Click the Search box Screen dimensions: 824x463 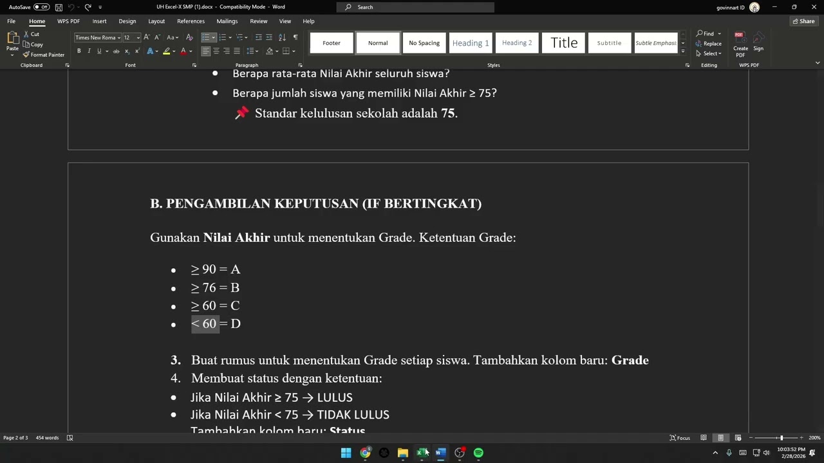415,7
